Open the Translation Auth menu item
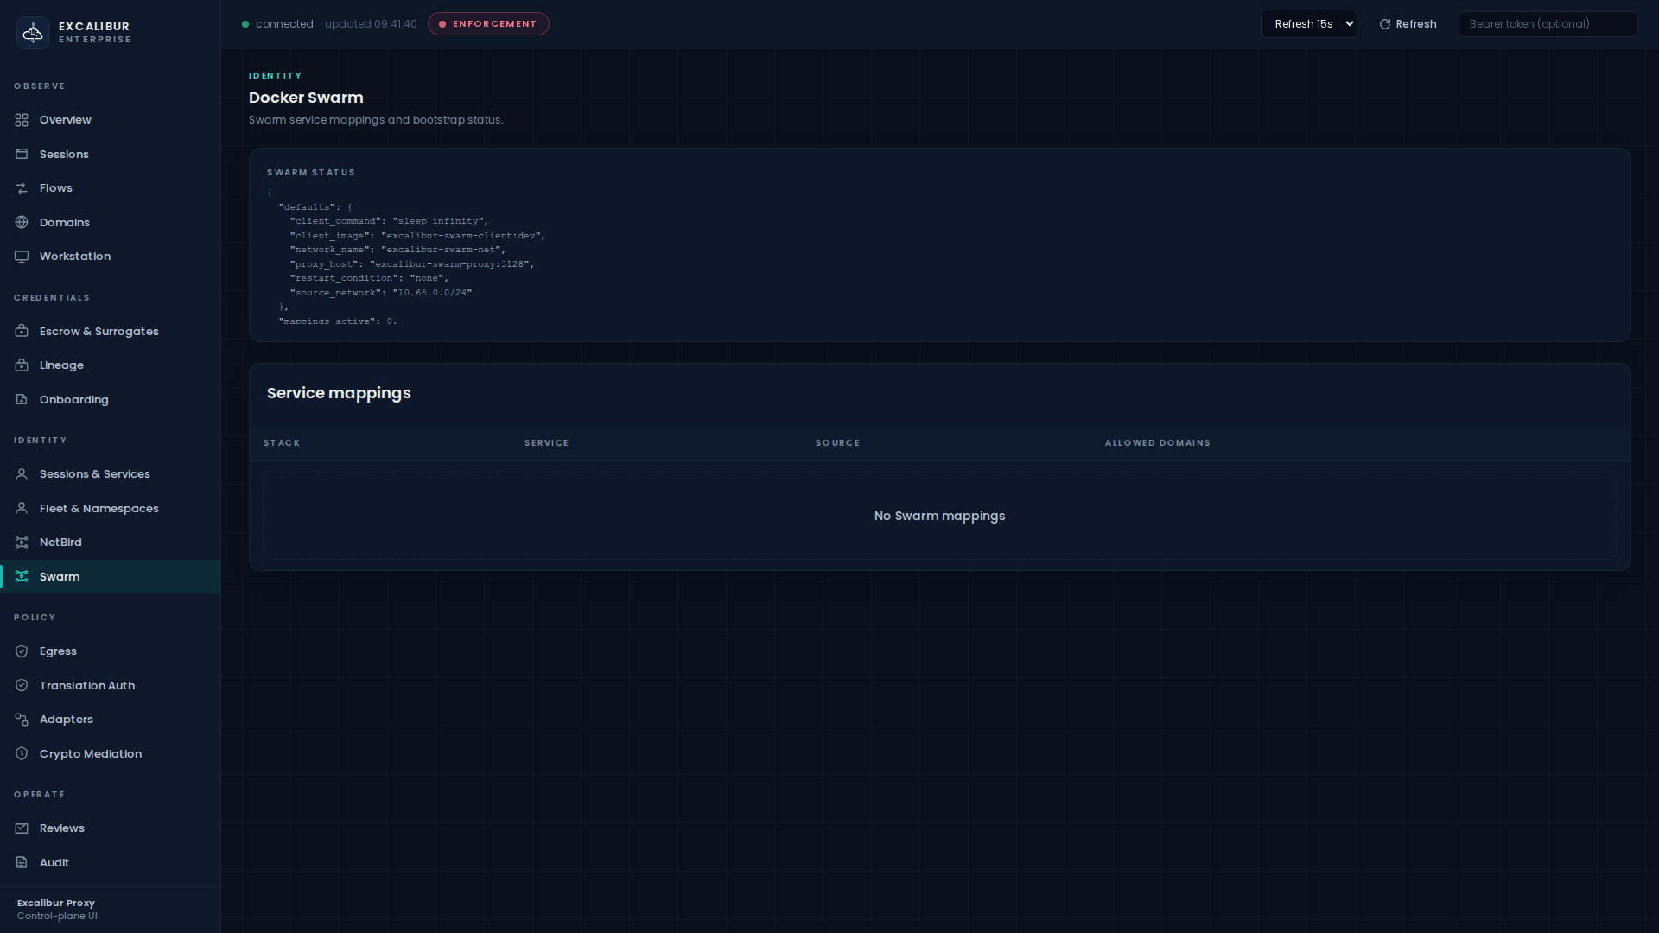The width and height of the screenshot is (1659, 933). tap(86, 686)
